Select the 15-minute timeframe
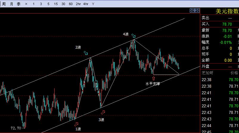The height and width of the screenshot is (133, 239). tap(56, 4)
